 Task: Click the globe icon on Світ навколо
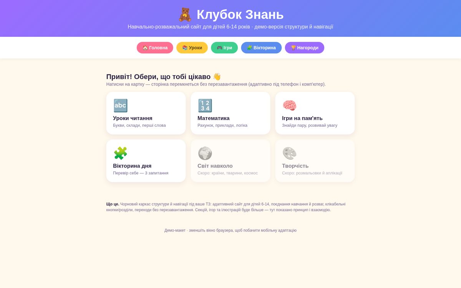coord(205,153)
